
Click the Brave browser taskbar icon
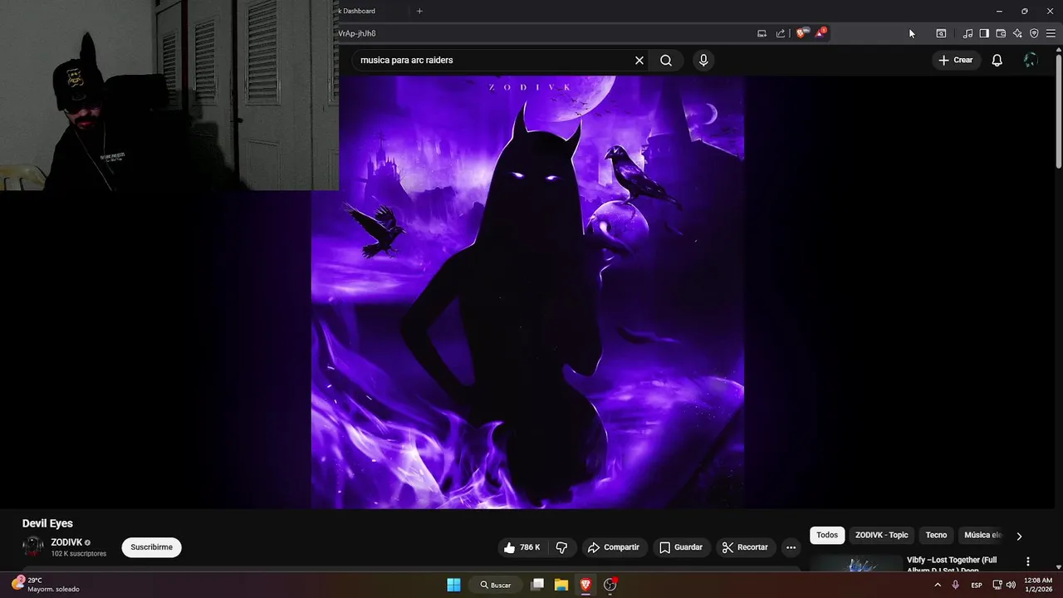pyautogui.click(x=585, y=585)
